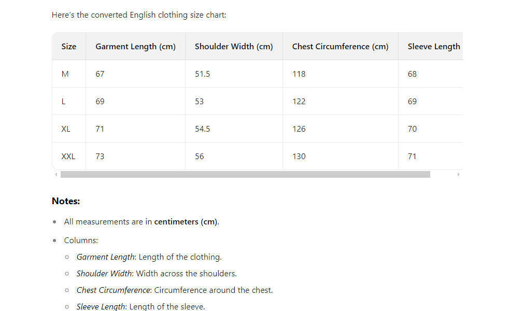Image resolution: width=510 pixels, height=311 pixels.
Task: Click the right scroll arrow under the table
Action: [458, 175]
